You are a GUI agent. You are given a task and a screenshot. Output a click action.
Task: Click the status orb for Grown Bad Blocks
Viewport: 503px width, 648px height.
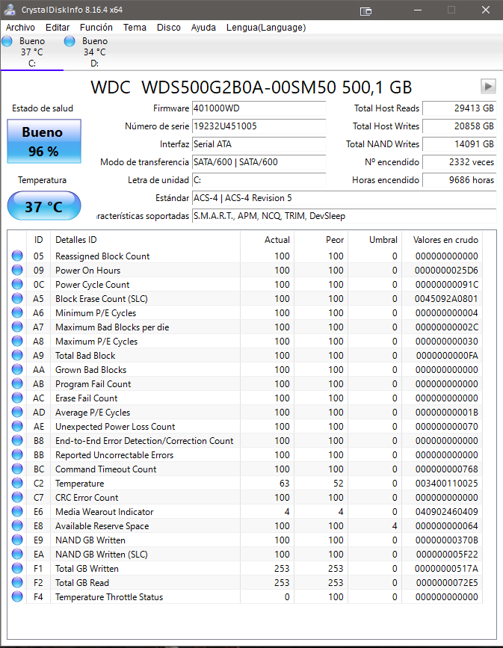pyautogui.click(x=17, y=369)
